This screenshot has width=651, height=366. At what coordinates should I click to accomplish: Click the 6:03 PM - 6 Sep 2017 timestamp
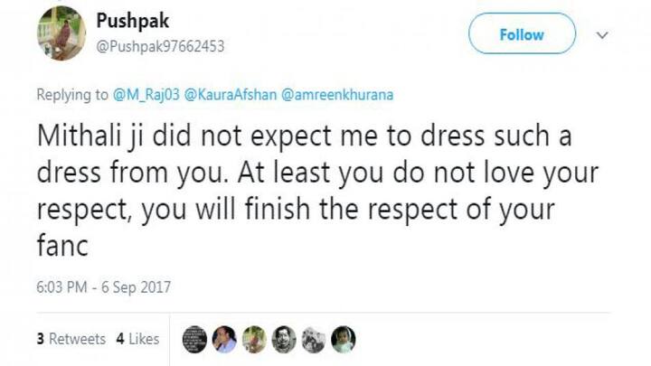[104, 287]
